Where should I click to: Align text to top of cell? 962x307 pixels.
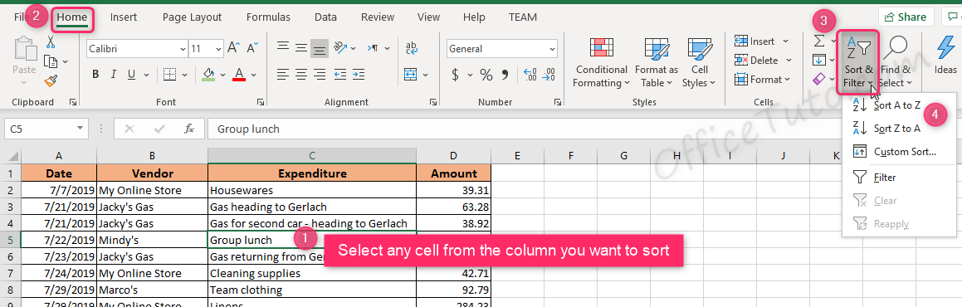click(282, 47)
